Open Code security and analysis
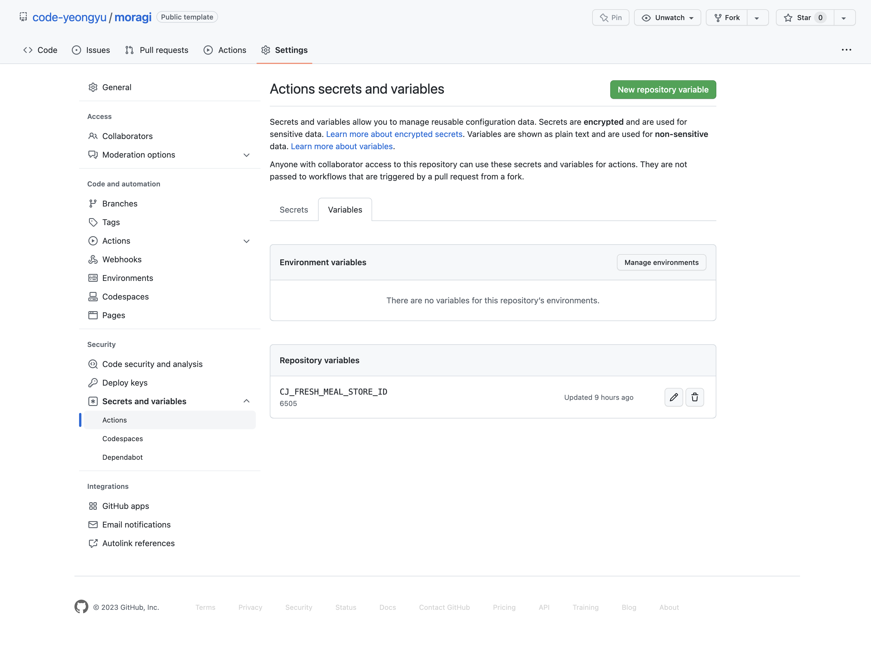 [152, 364]
